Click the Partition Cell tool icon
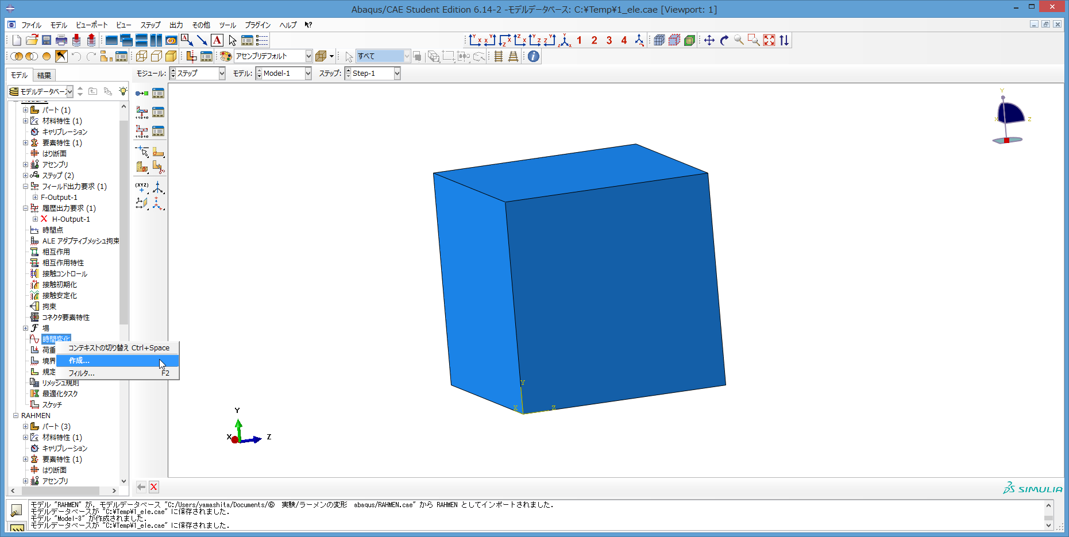 point(142,167)
